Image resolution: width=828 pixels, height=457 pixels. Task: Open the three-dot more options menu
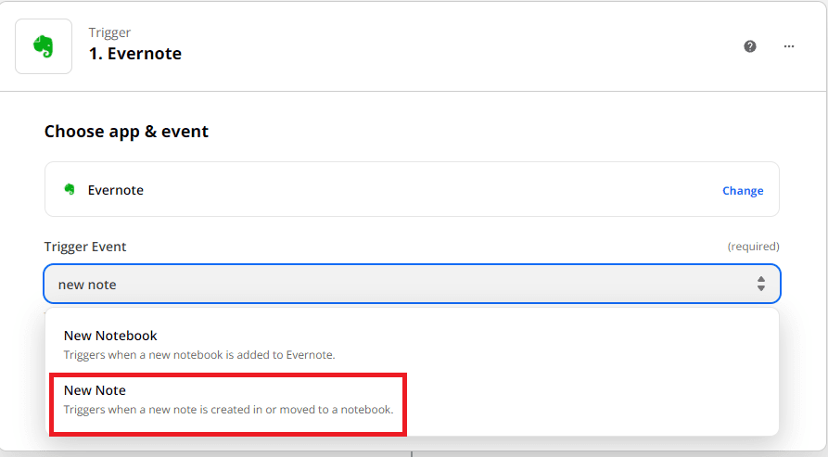pyautogui.click(x=789, y=46)
